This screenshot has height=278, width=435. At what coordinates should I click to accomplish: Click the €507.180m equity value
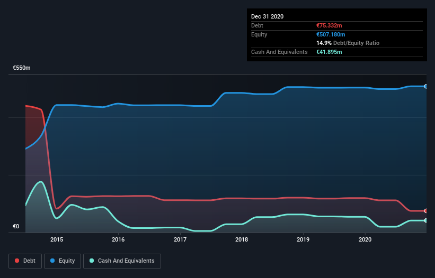331,34
